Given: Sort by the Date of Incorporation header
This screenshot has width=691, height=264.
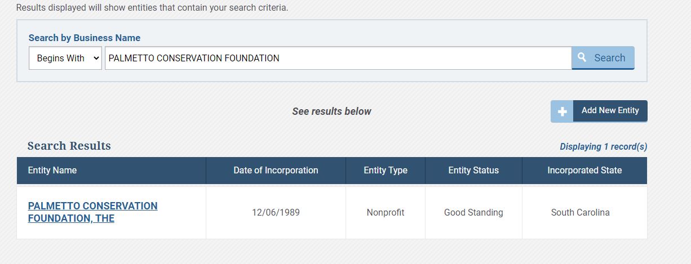Looking at the screenshot, I should (x=276, y=170).
